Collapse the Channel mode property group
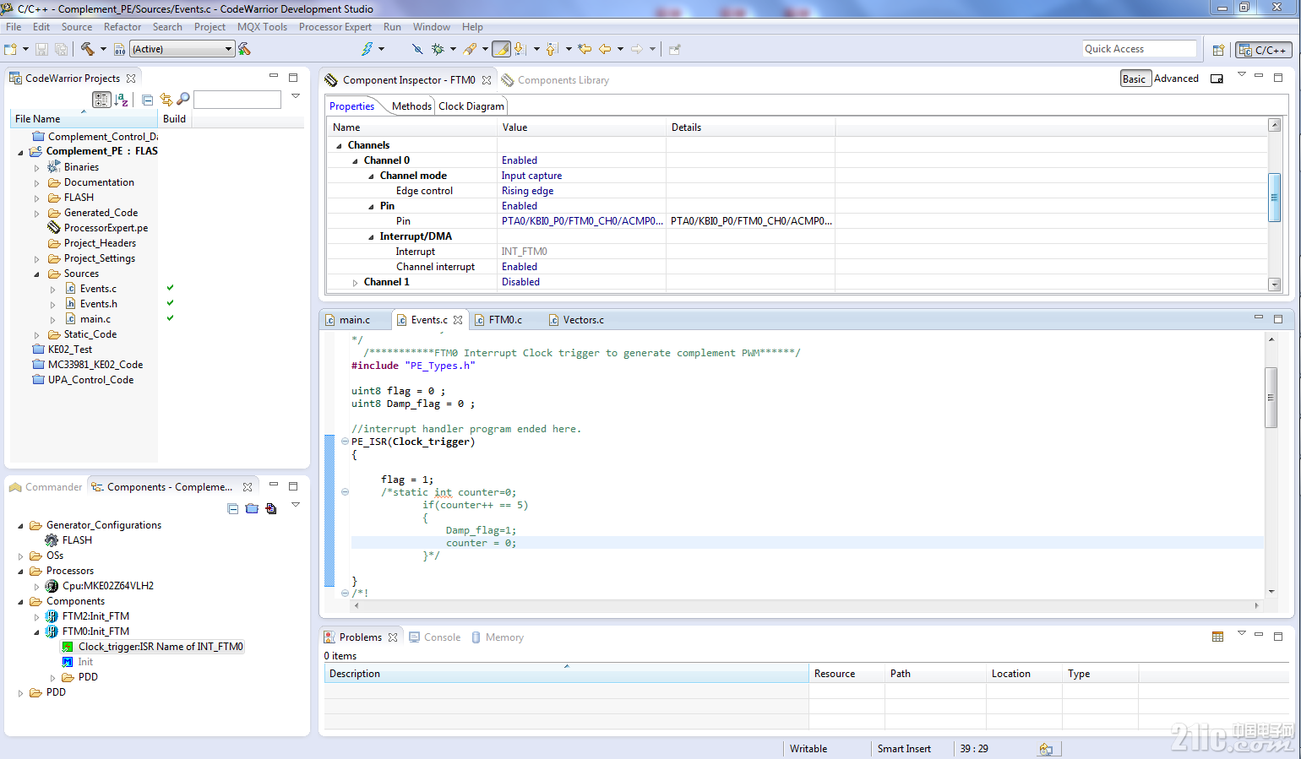 (371, 176)
